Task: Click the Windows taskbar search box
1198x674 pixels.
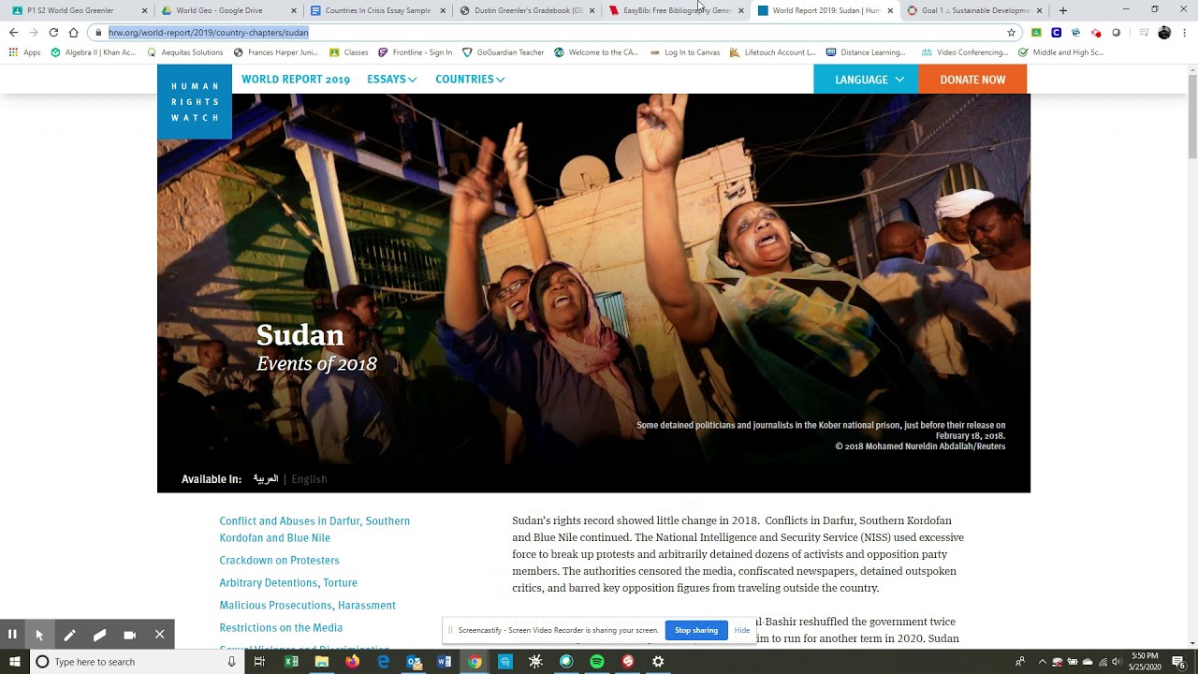Action: click(137, 662)
